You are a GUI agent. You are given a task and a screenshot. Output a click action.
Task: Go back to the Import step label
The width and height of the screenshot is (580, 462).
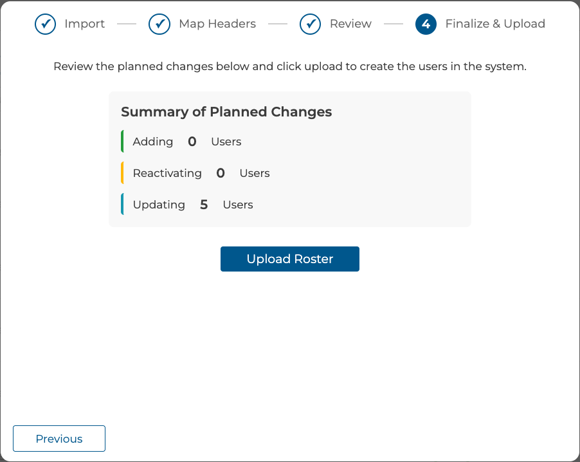[x=84, y=24]
